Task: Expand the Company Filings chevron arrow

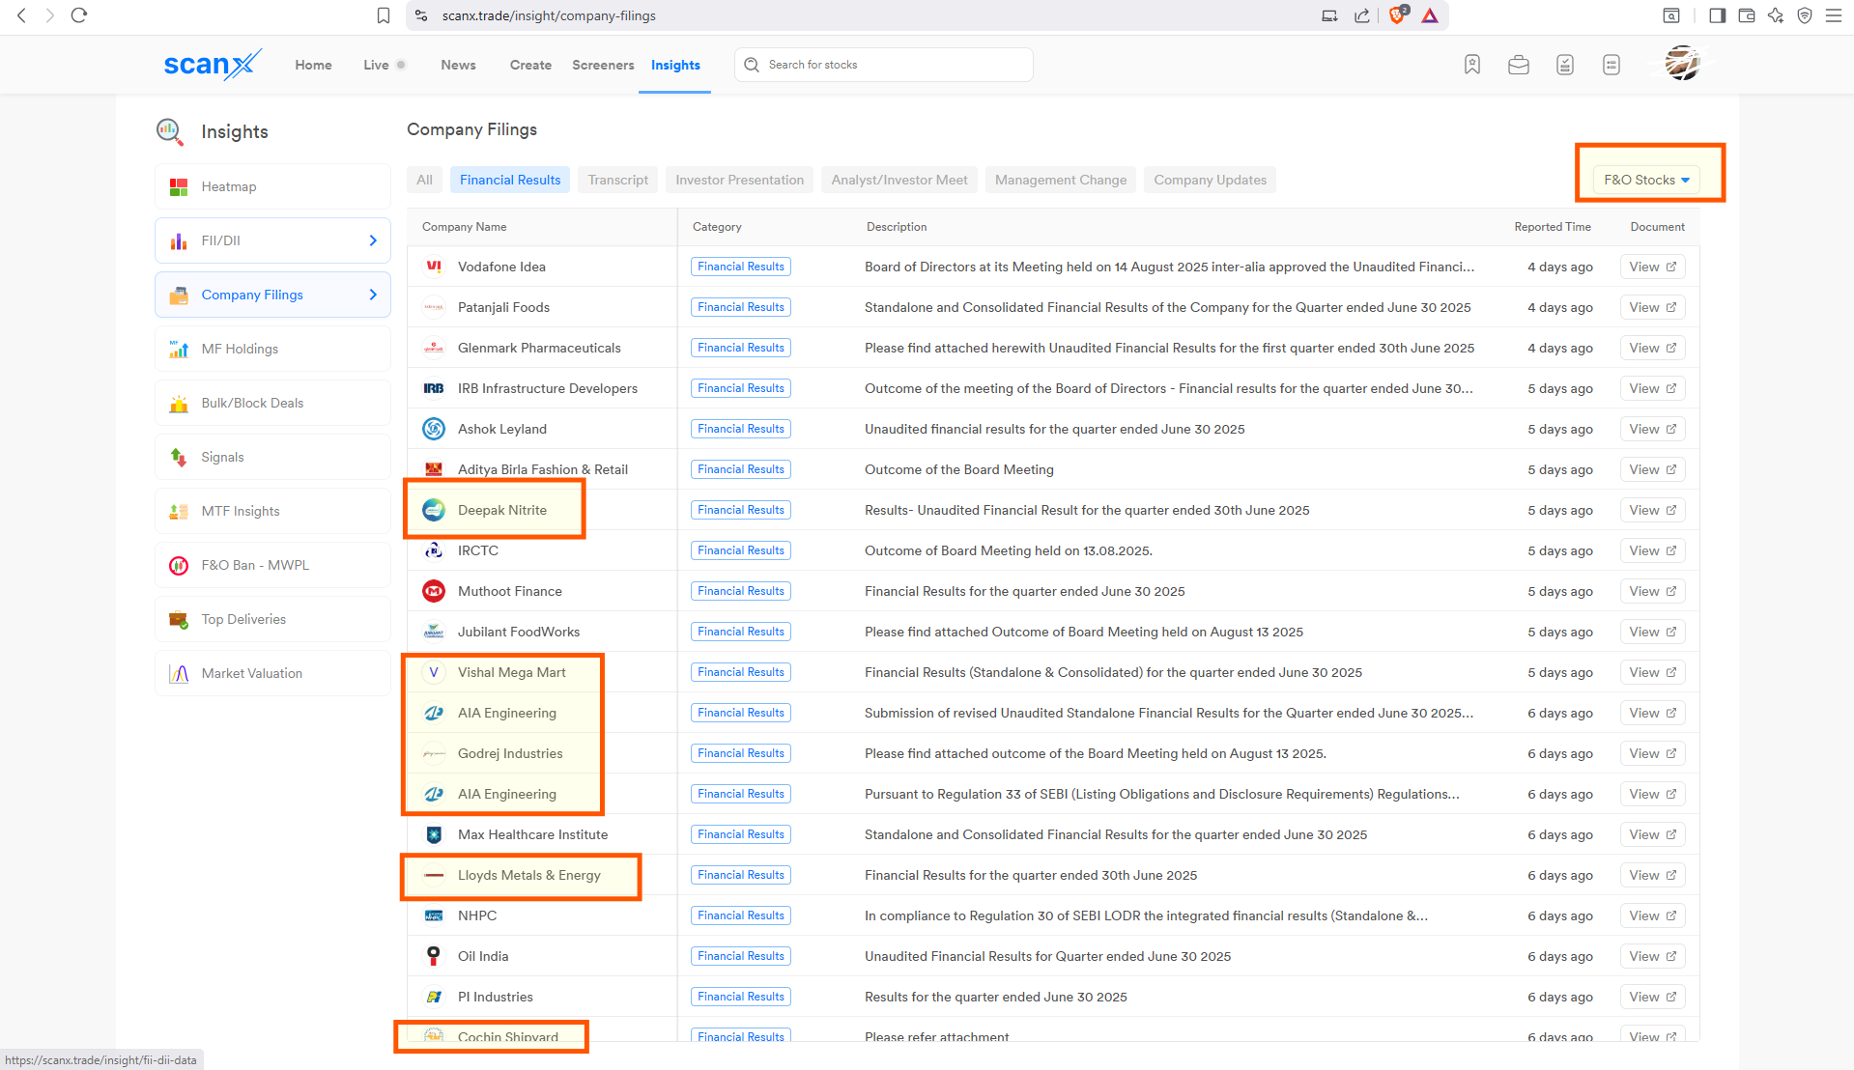Action: tap(373, 295)
